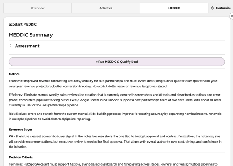Click the paragraph starting 'Efficiency: Eliminate manual'
The image size is (233, 166).
(115, 100)
